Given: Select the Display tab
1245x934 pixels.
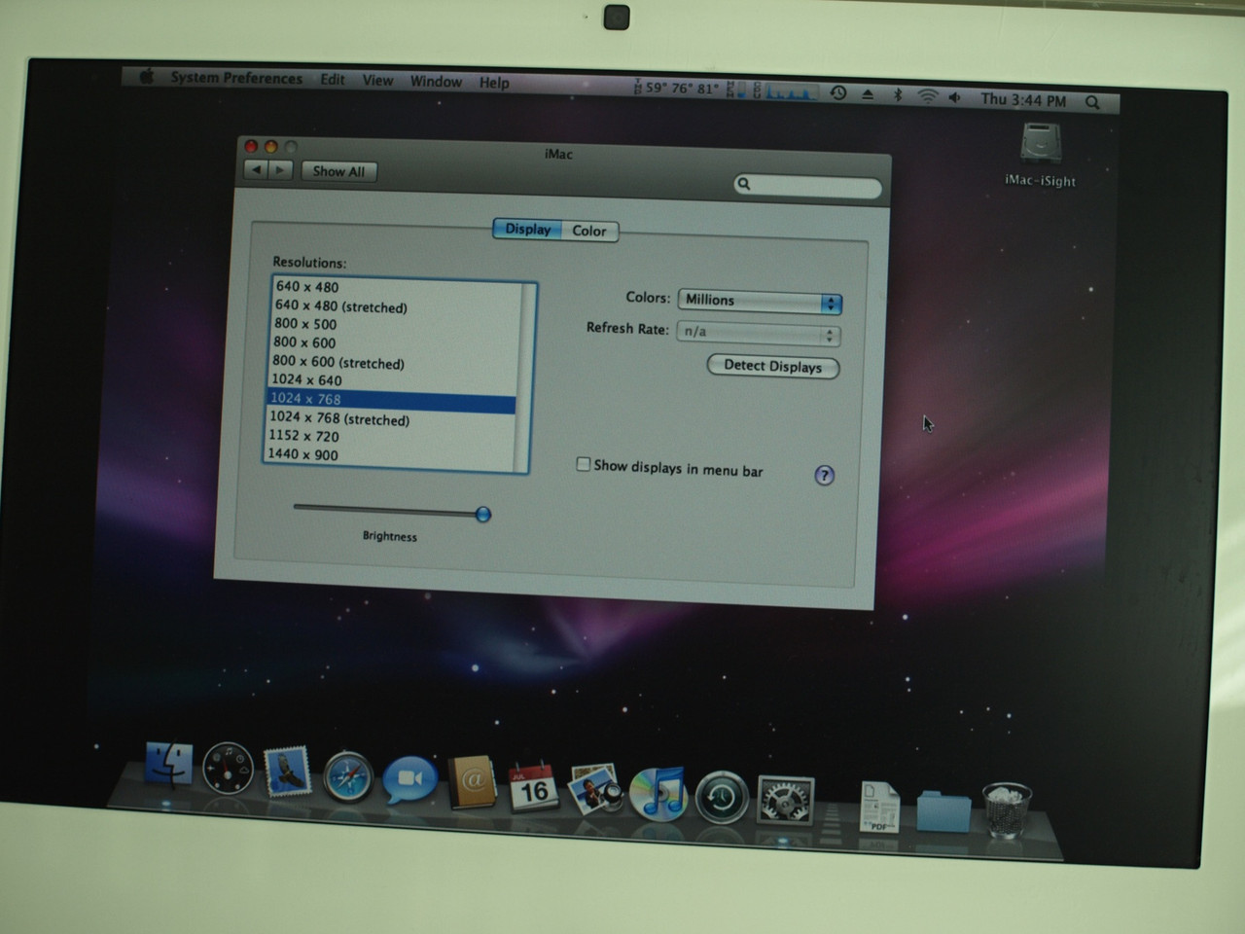Looking at the screenshot, I should tap(527, 229).
